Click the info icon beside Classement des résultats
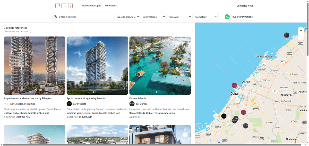 click(30, 32)
